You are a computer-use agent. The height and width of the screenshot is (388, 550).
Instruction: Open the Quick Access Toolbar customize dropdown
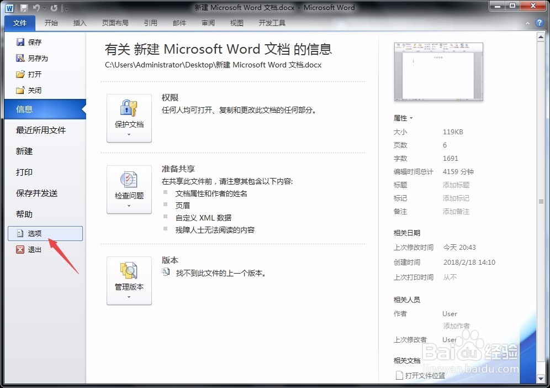(66, 8)
